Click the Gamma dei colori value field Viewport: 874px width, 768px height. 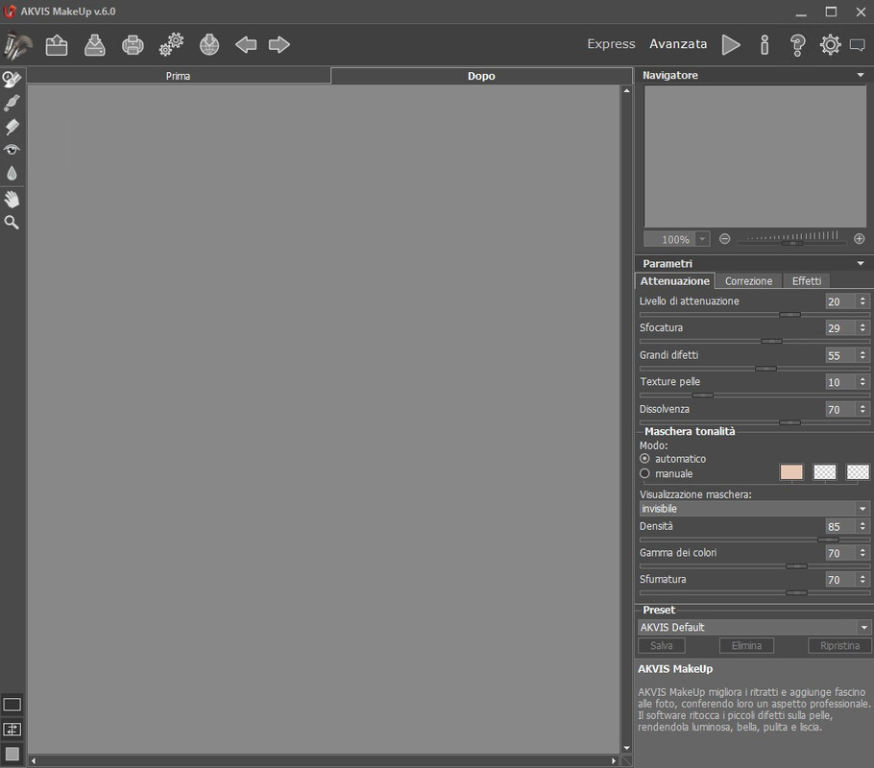click(x=840, y=553)
